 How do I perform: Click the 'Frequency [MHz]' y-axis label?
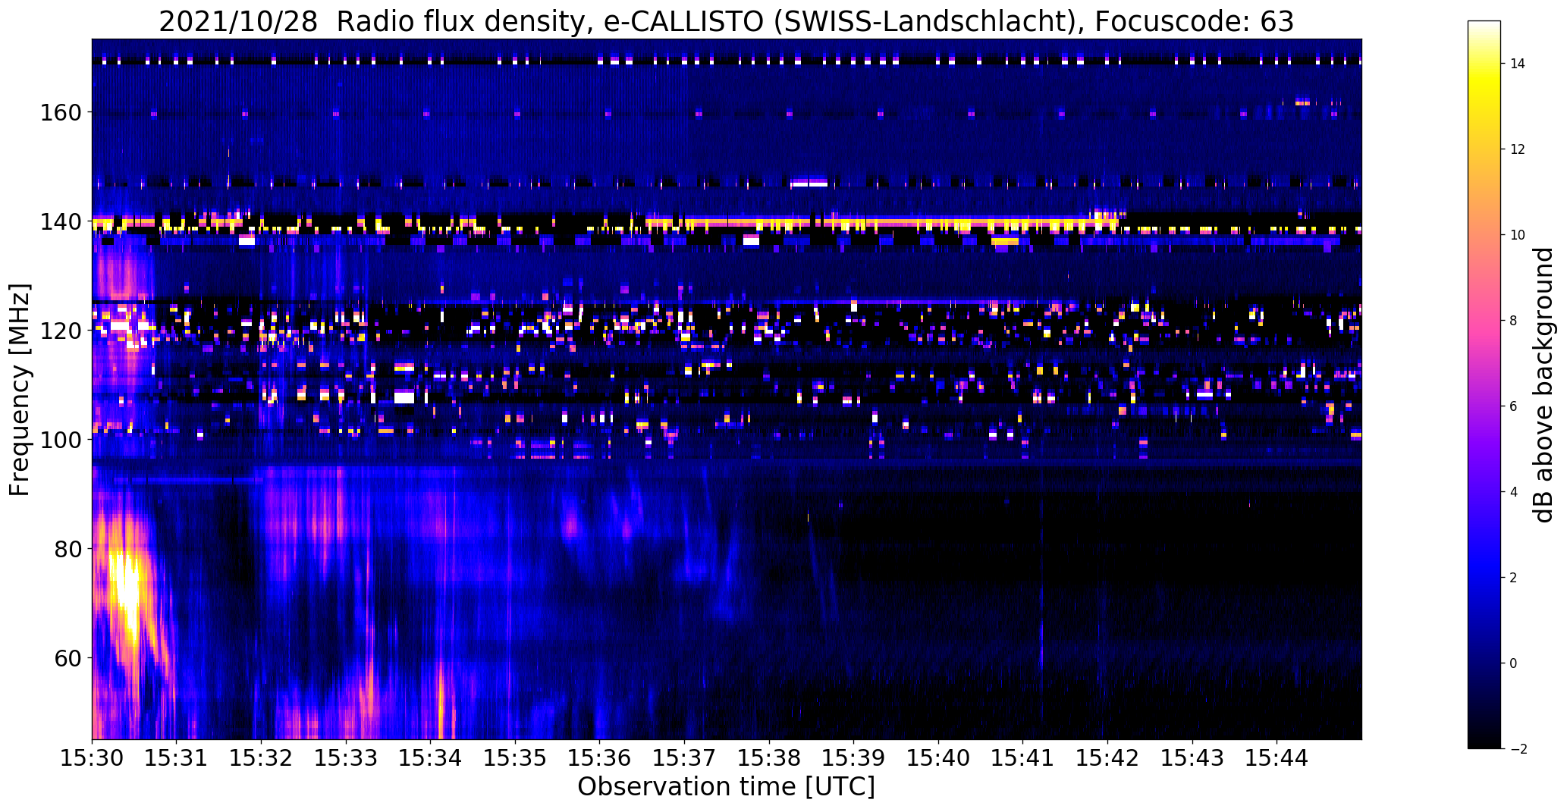click(x=20, y=390)
